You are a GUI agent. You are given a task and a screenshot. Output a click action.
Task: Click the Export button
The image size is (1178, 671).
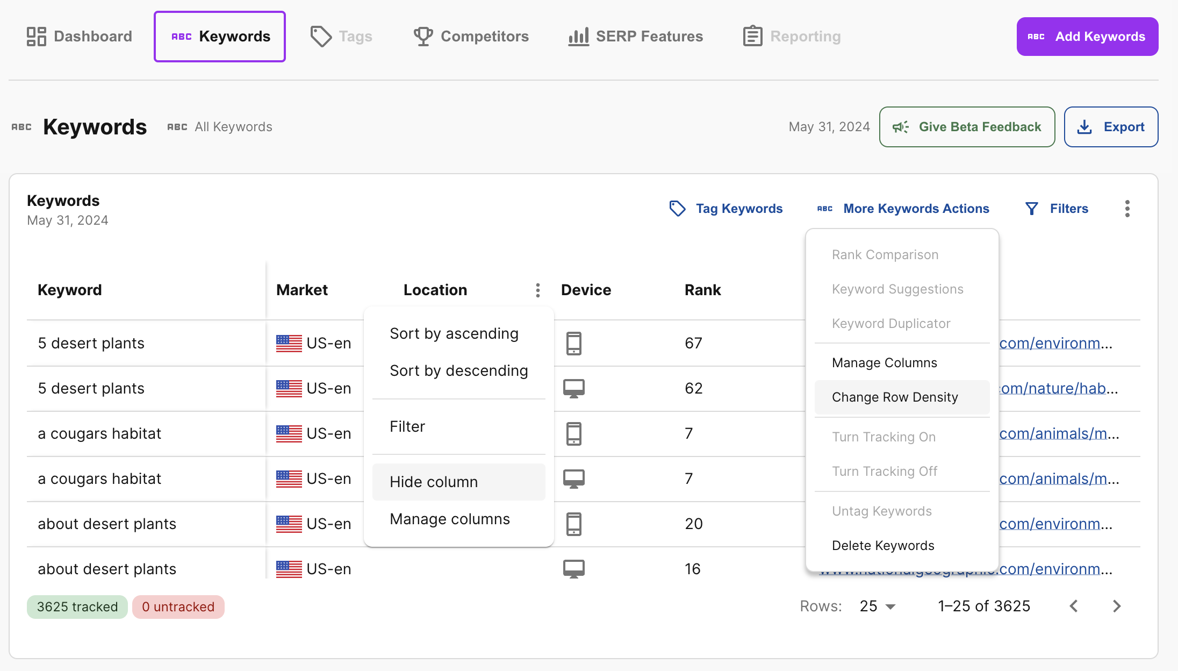coord(1110,127)
